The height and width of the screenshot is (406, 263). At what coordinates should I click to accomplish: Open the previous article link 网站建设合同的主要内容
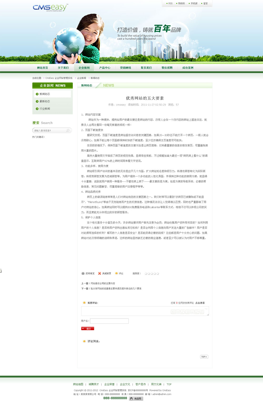tap(103, 283)
